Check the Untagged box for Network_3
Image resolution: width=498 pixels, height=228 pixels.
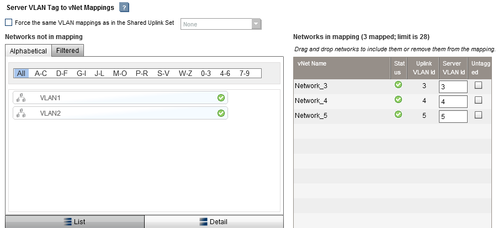point(478,85)
